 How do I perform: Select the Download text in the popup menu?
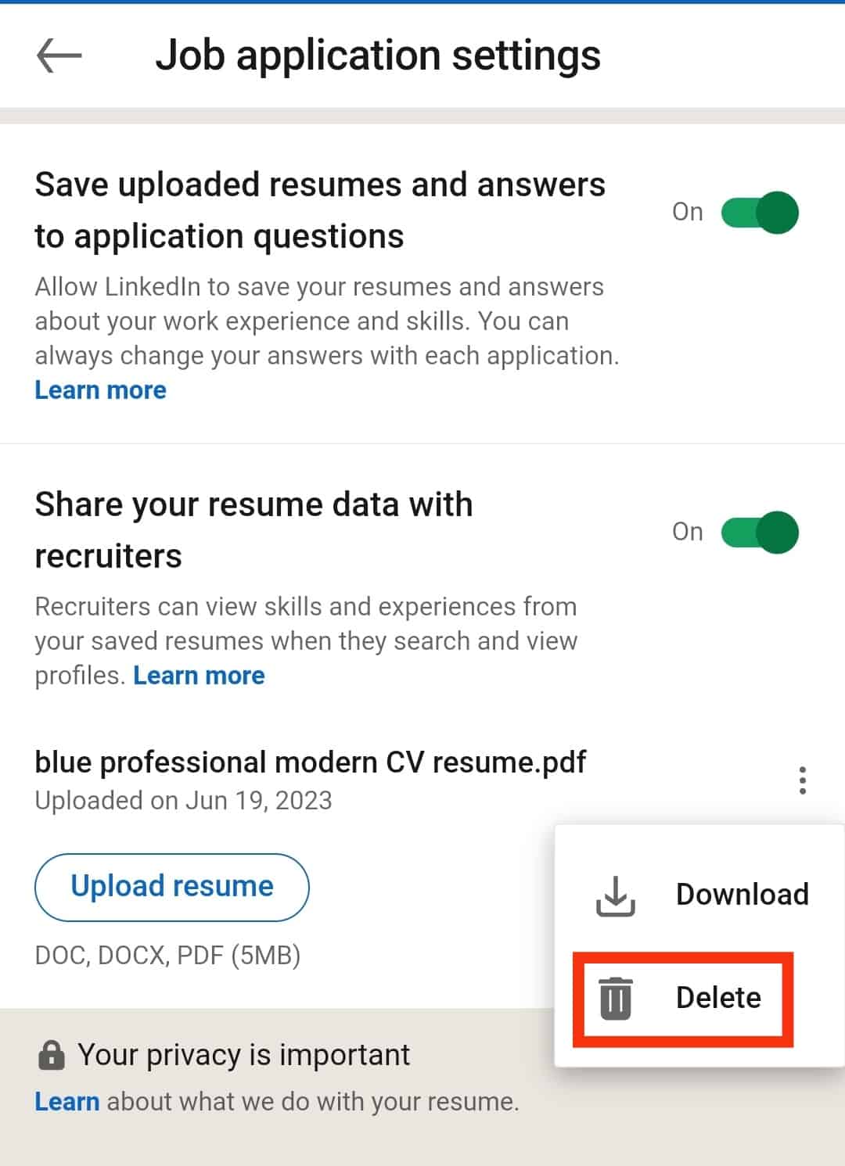pos(742,894)
